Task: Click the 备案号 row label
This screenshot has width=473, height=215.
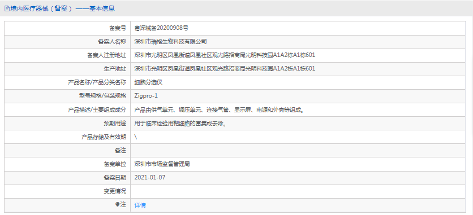Action: coord(117,28)
